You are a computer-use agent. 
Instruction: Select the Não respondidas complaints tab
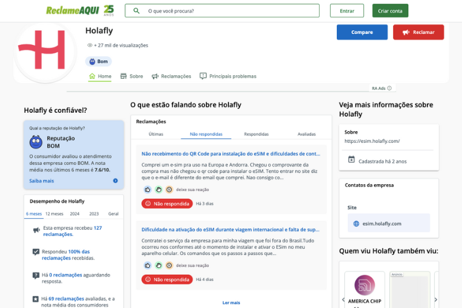point(206,134)
